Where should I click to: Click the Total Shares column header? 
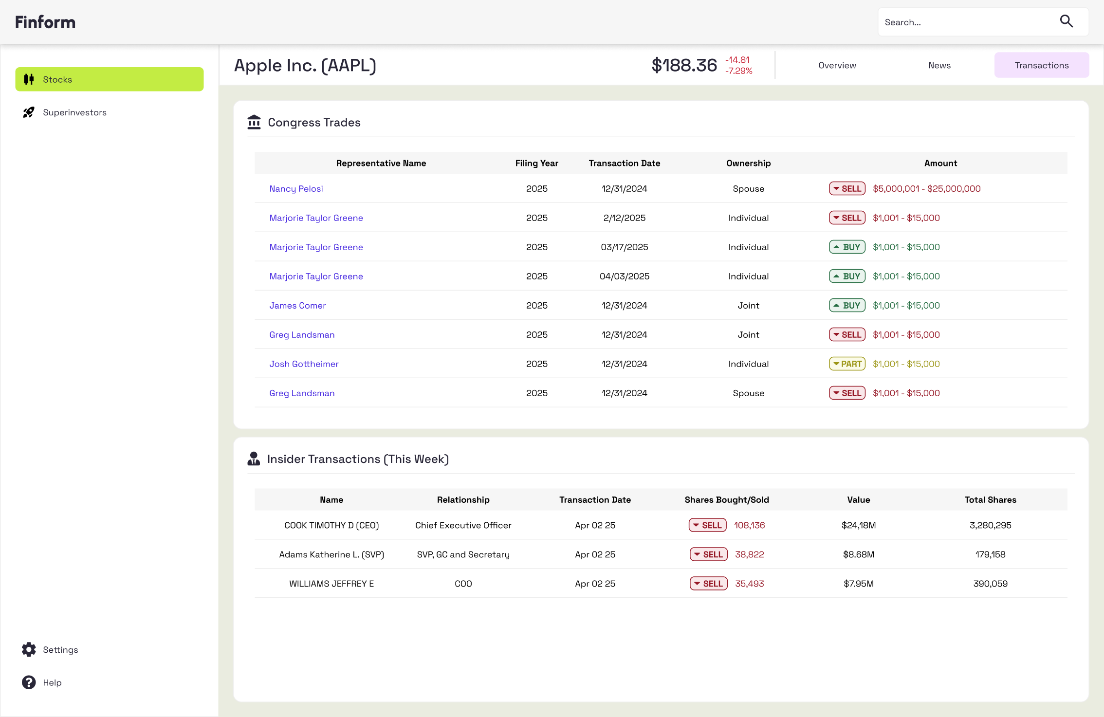pos(991,500)
